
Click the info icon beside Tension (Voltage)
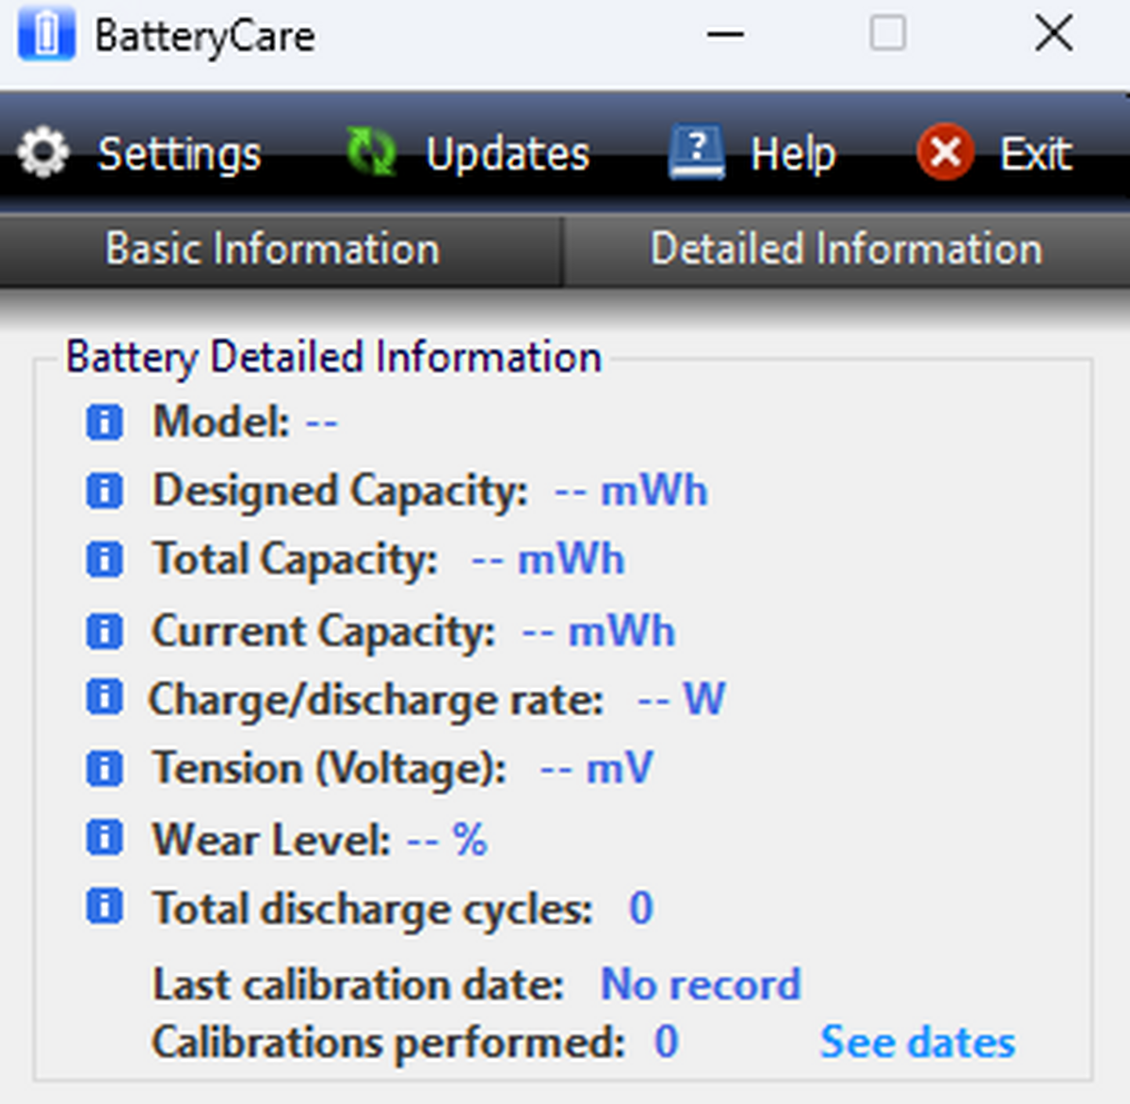[x=105, y=768]
